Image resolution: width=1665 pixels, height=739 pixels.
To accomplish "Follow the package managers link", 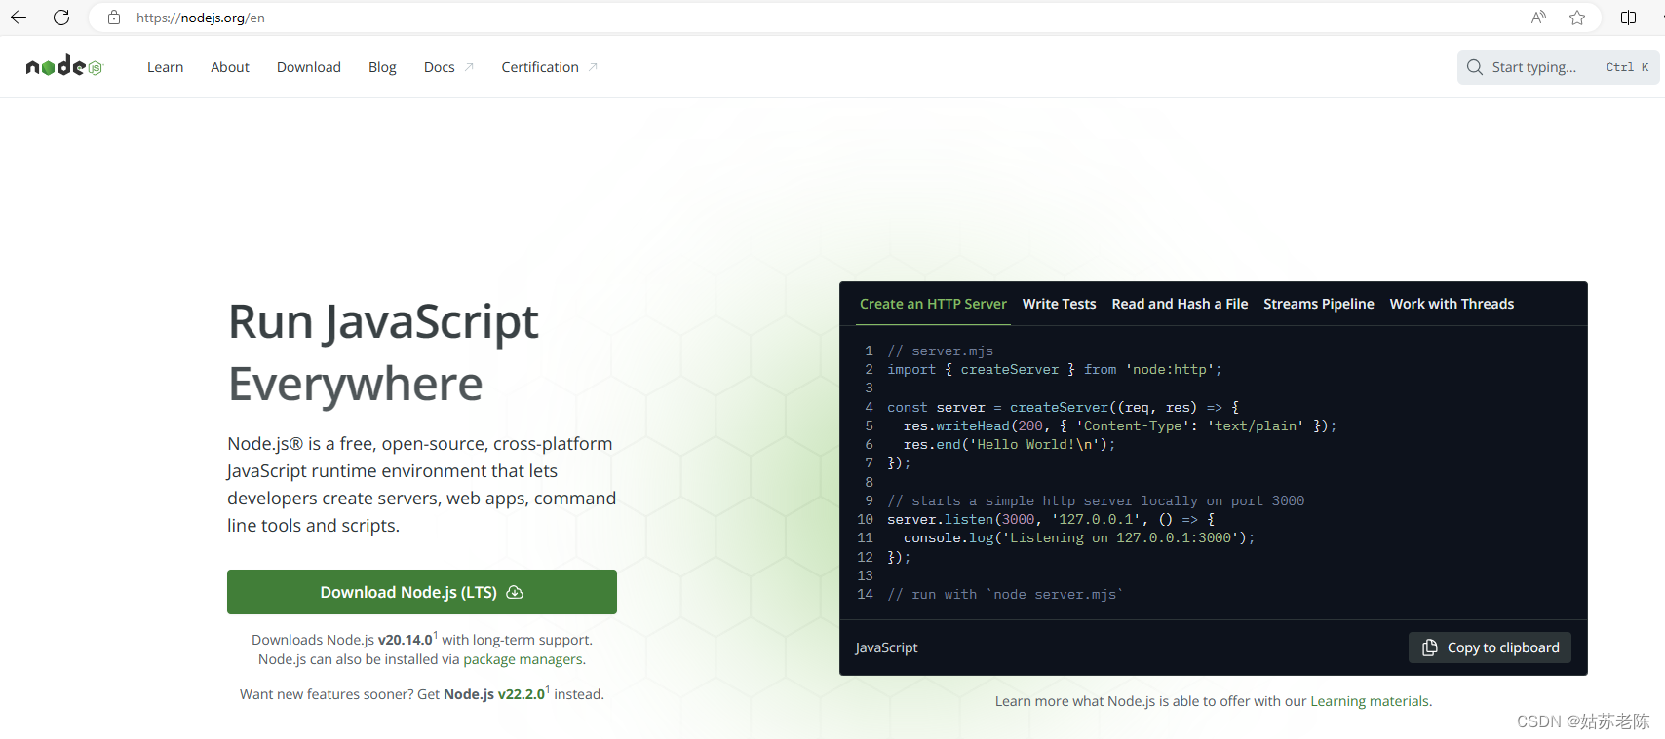I will (523, 659).
